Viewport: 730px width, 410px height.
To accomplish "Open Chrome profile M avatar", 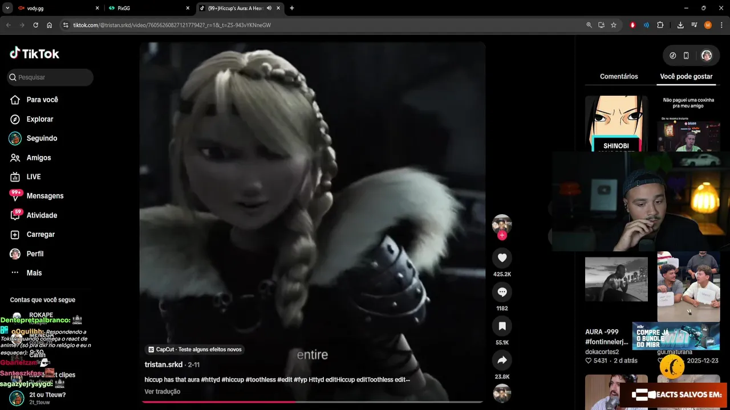I will click(708, 25).
